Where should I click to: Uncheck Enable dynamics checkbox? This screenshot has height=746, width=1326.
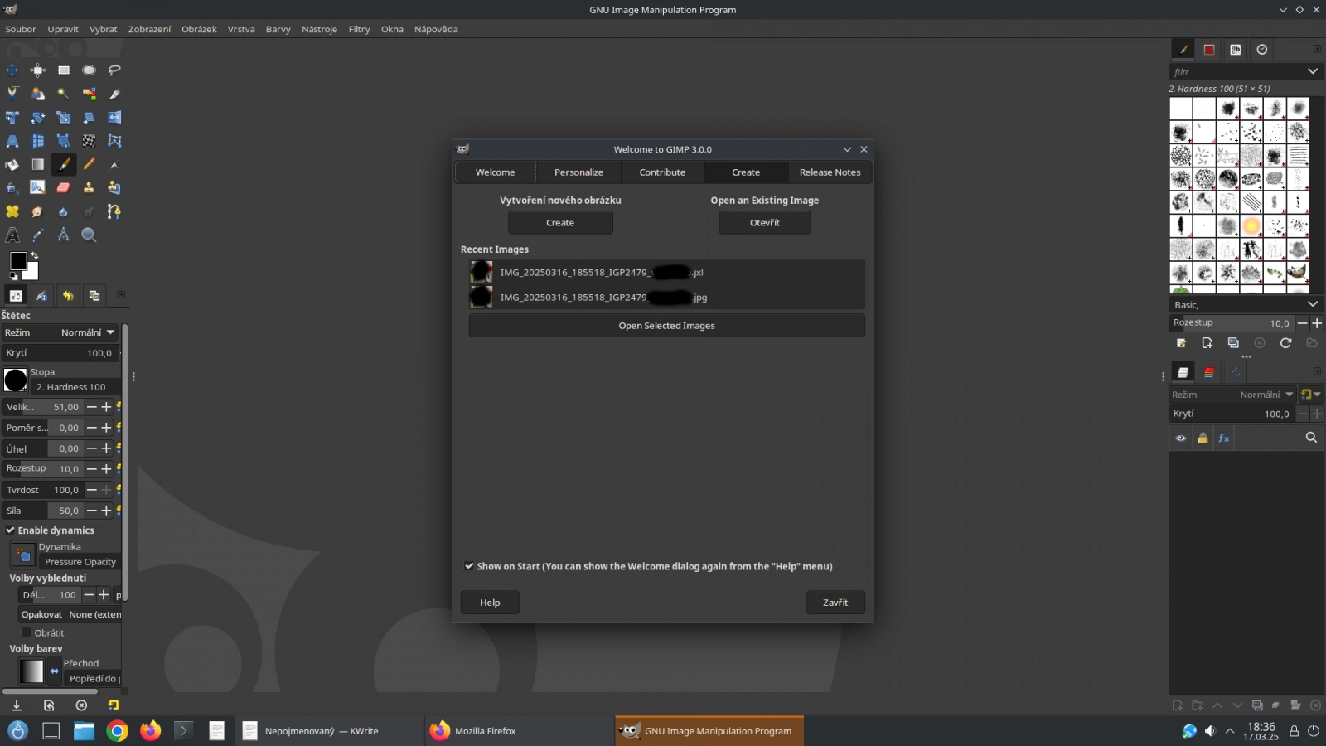click(x=11, y=530)
